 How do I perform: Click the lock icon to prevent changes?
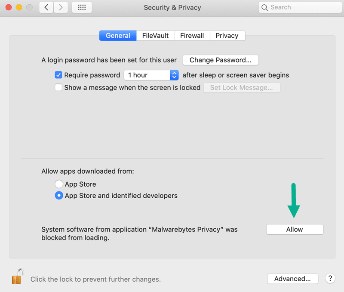(17, 277)
